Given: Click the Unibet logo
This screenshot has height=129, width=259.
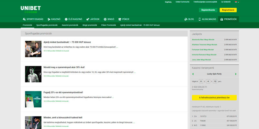Looking at the screenshot, I should pyautogui.click(x=30, y=9).
